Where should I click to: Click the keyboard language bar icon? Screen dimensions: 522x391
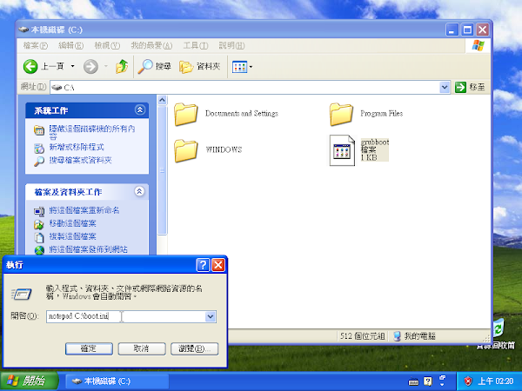coord(413,381)
